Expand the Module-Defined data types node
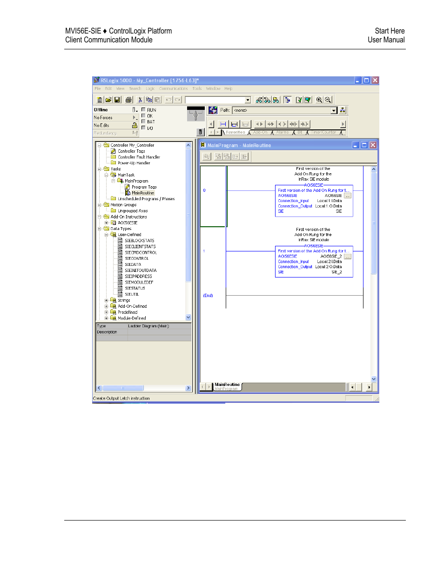The height and width of the screenshot is (575, 444). 106,318
